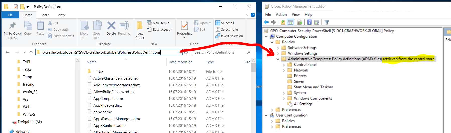451x133 pixels.
Task: Select ActiveXInstallService.admx file
Action: coord(115,78)
